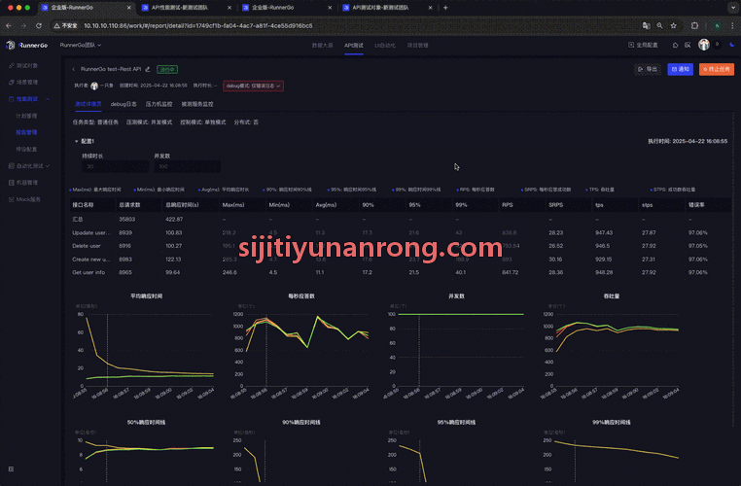Select 测试详情页 tab
Viewport: 741px width, 486px height.
tap(88, 104)
